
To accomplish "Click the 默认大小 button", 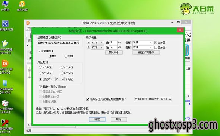I will point(114,52).
